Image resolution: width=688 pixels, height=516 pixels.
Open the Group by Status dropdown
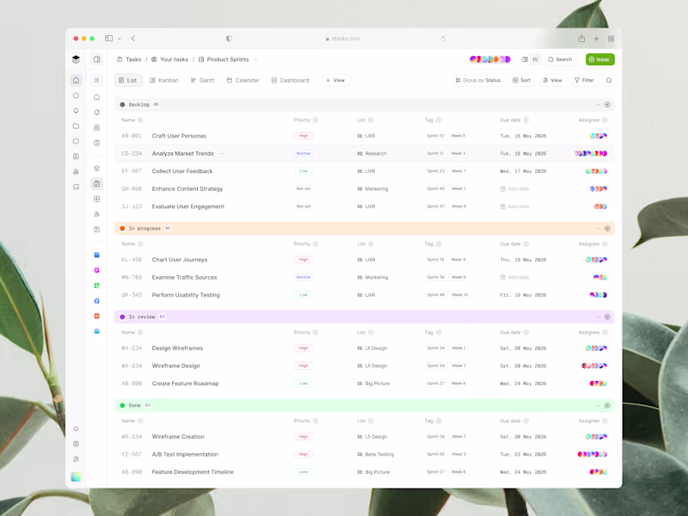pos(478,80)
